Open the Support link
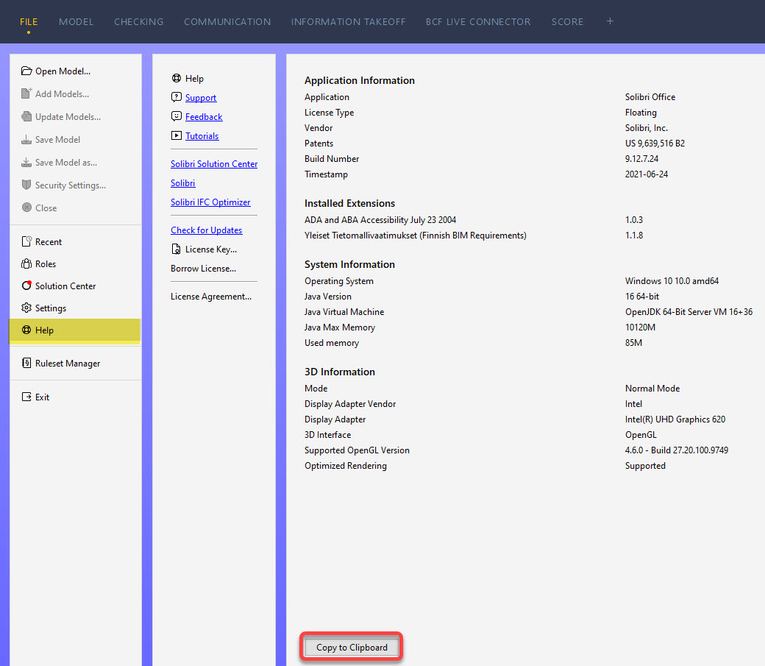Image resolution: width=765 pixels, height=666 pixels. click(x=201, y=98)
